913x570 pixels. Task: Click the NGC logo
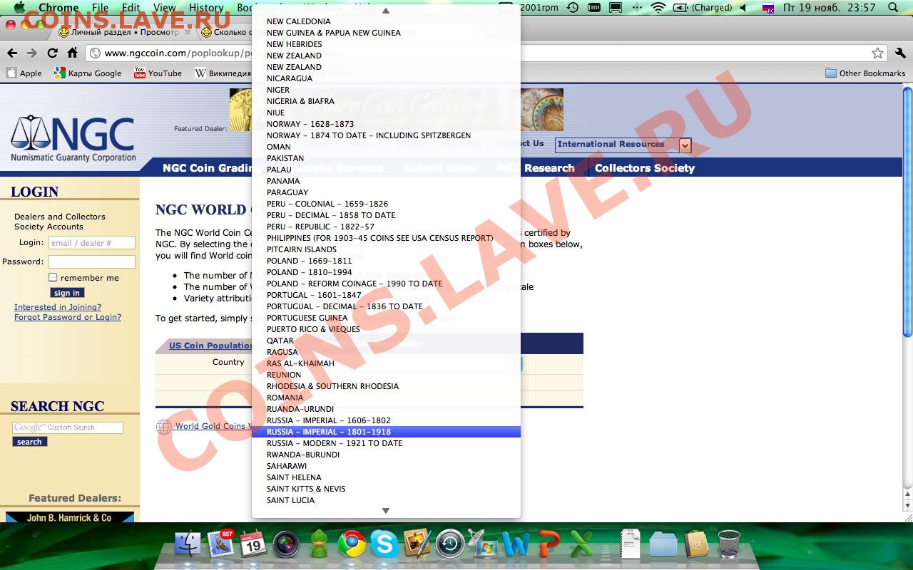point(73,138)
